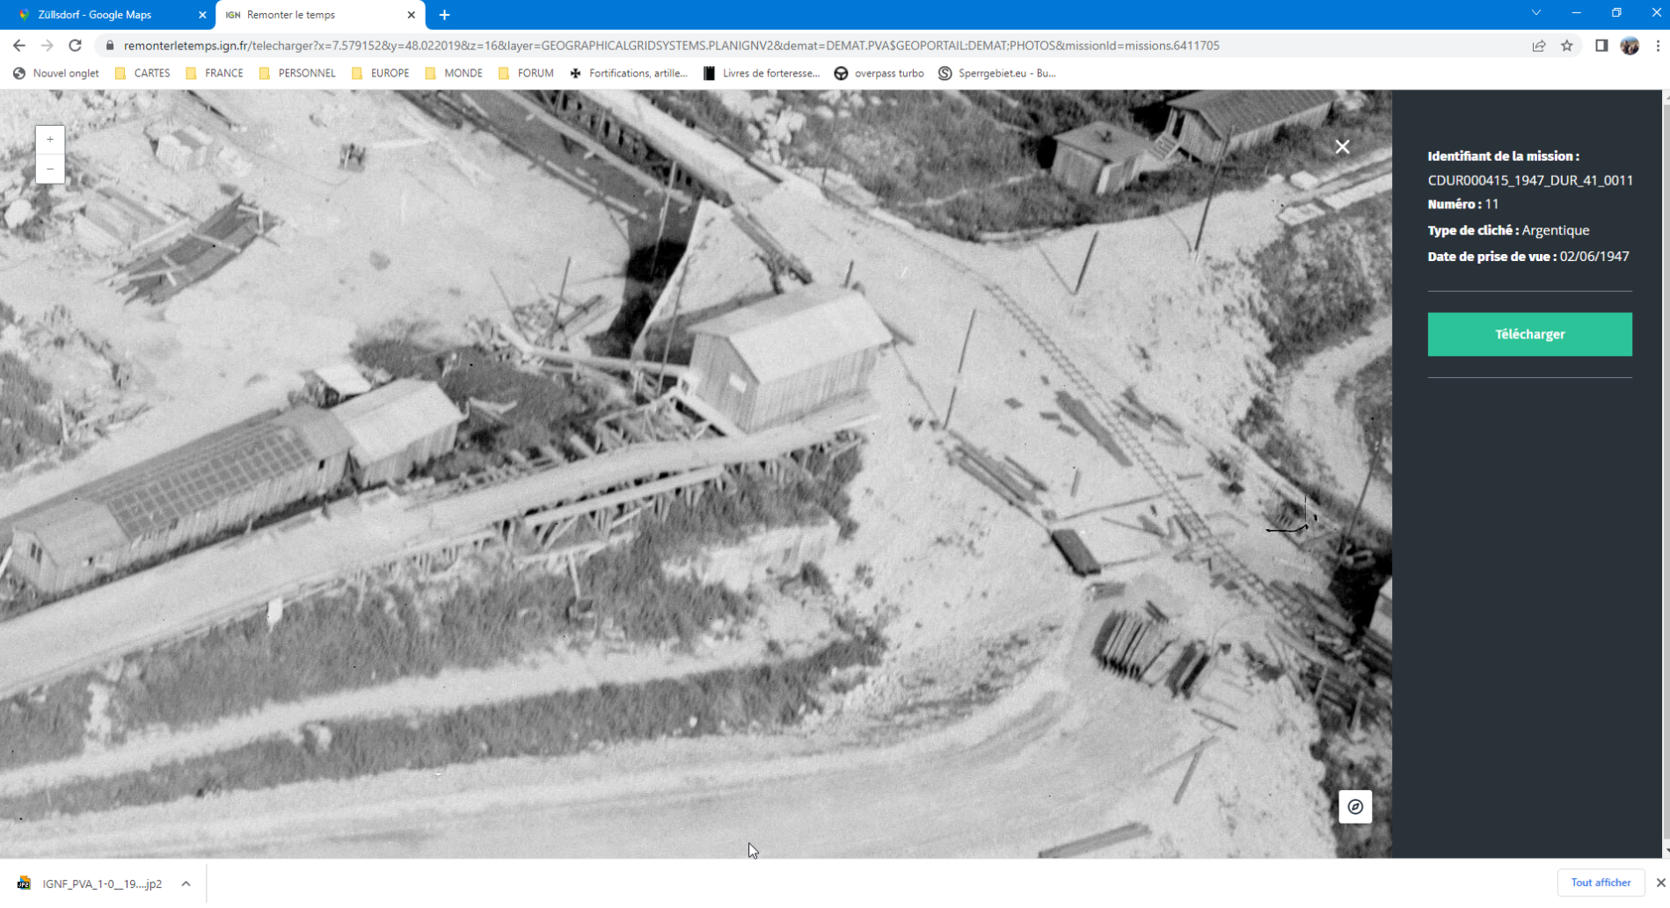Open the EUROPE bookmark folder

click(380, 73)
